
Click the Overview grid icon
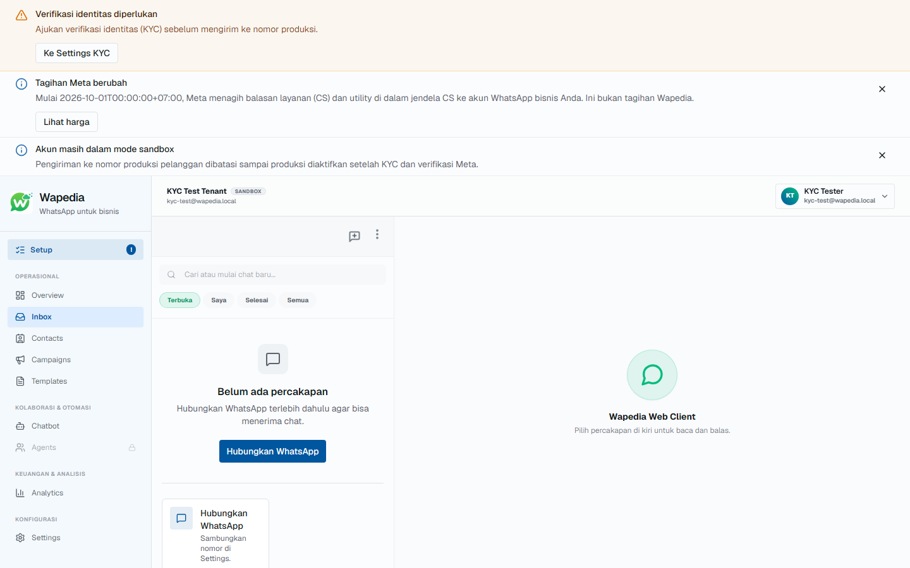pyautogui.click(x=20, y=295)
